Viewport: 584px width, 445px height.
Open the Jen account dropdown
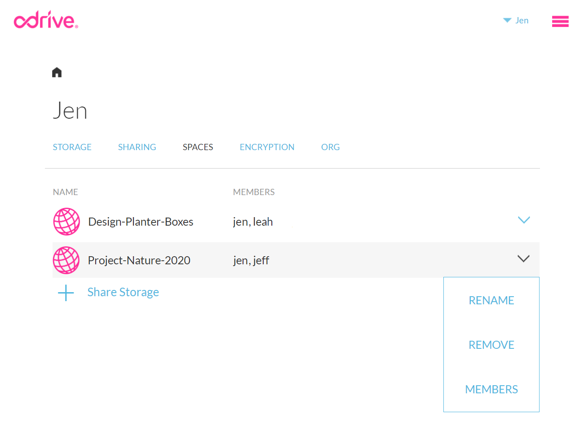coord(516,20)
